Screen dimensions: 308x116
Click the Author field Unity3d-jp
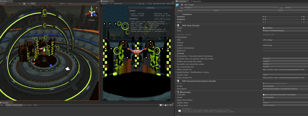click(285, 45)
